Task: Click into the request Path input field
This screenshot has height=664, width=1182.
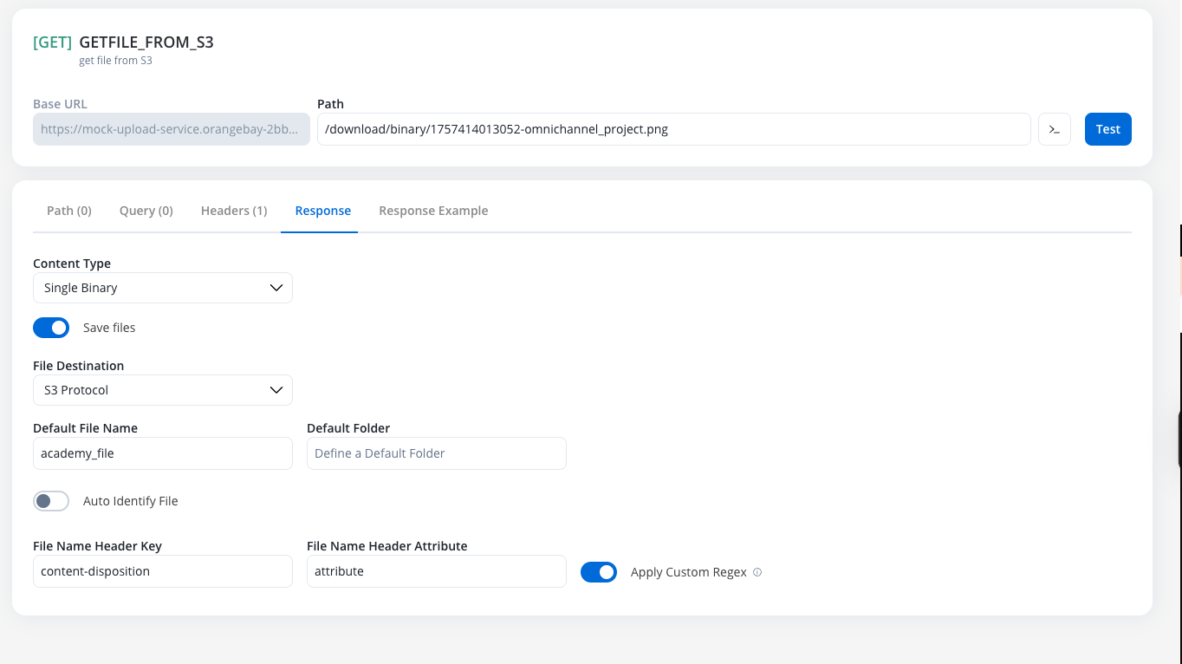Action: [x=673, y=129]
